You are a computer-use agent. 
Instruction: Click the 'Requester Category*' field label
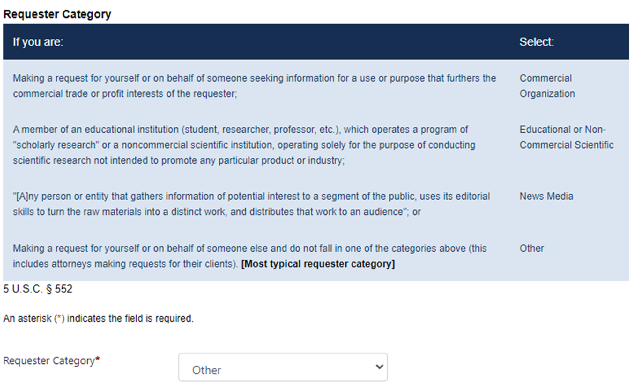(x=51, y=361)
